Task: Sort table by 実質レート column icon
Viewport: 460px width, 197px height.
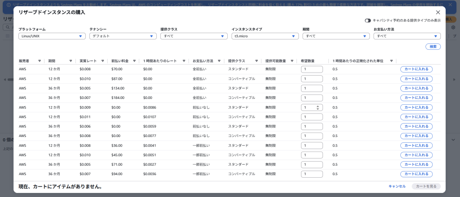Action: [103, 61]
